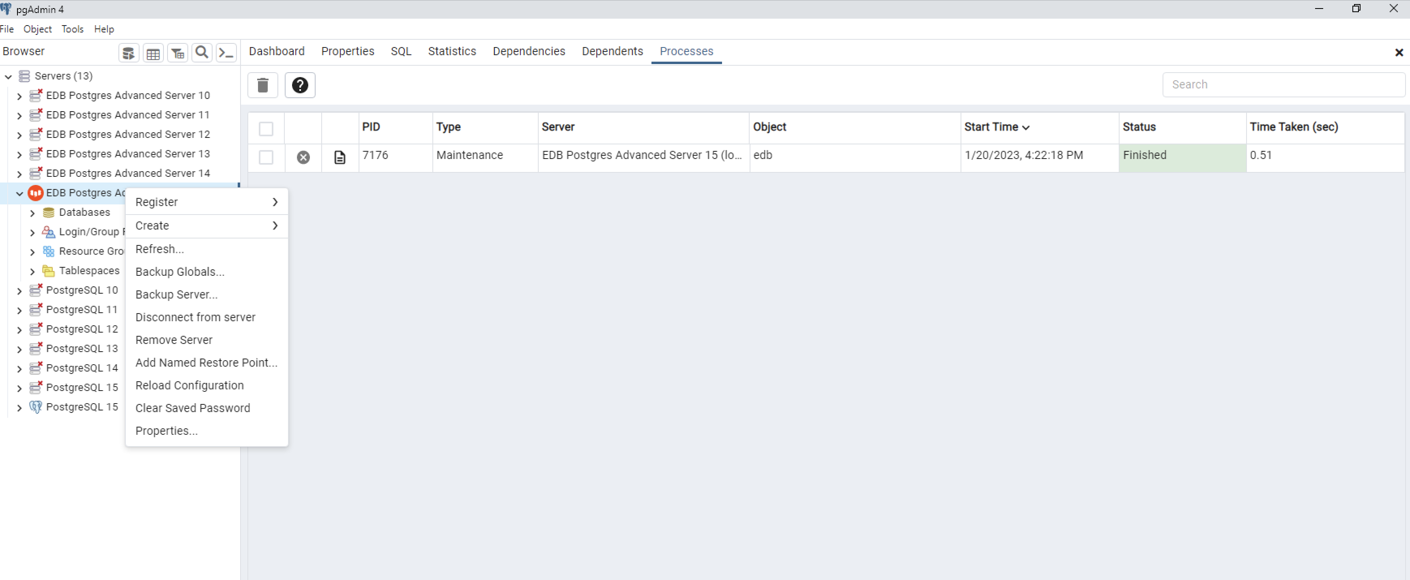Open the help question mark button
The width and height of the screenshot is (1410, 580).
click(299, 85)
